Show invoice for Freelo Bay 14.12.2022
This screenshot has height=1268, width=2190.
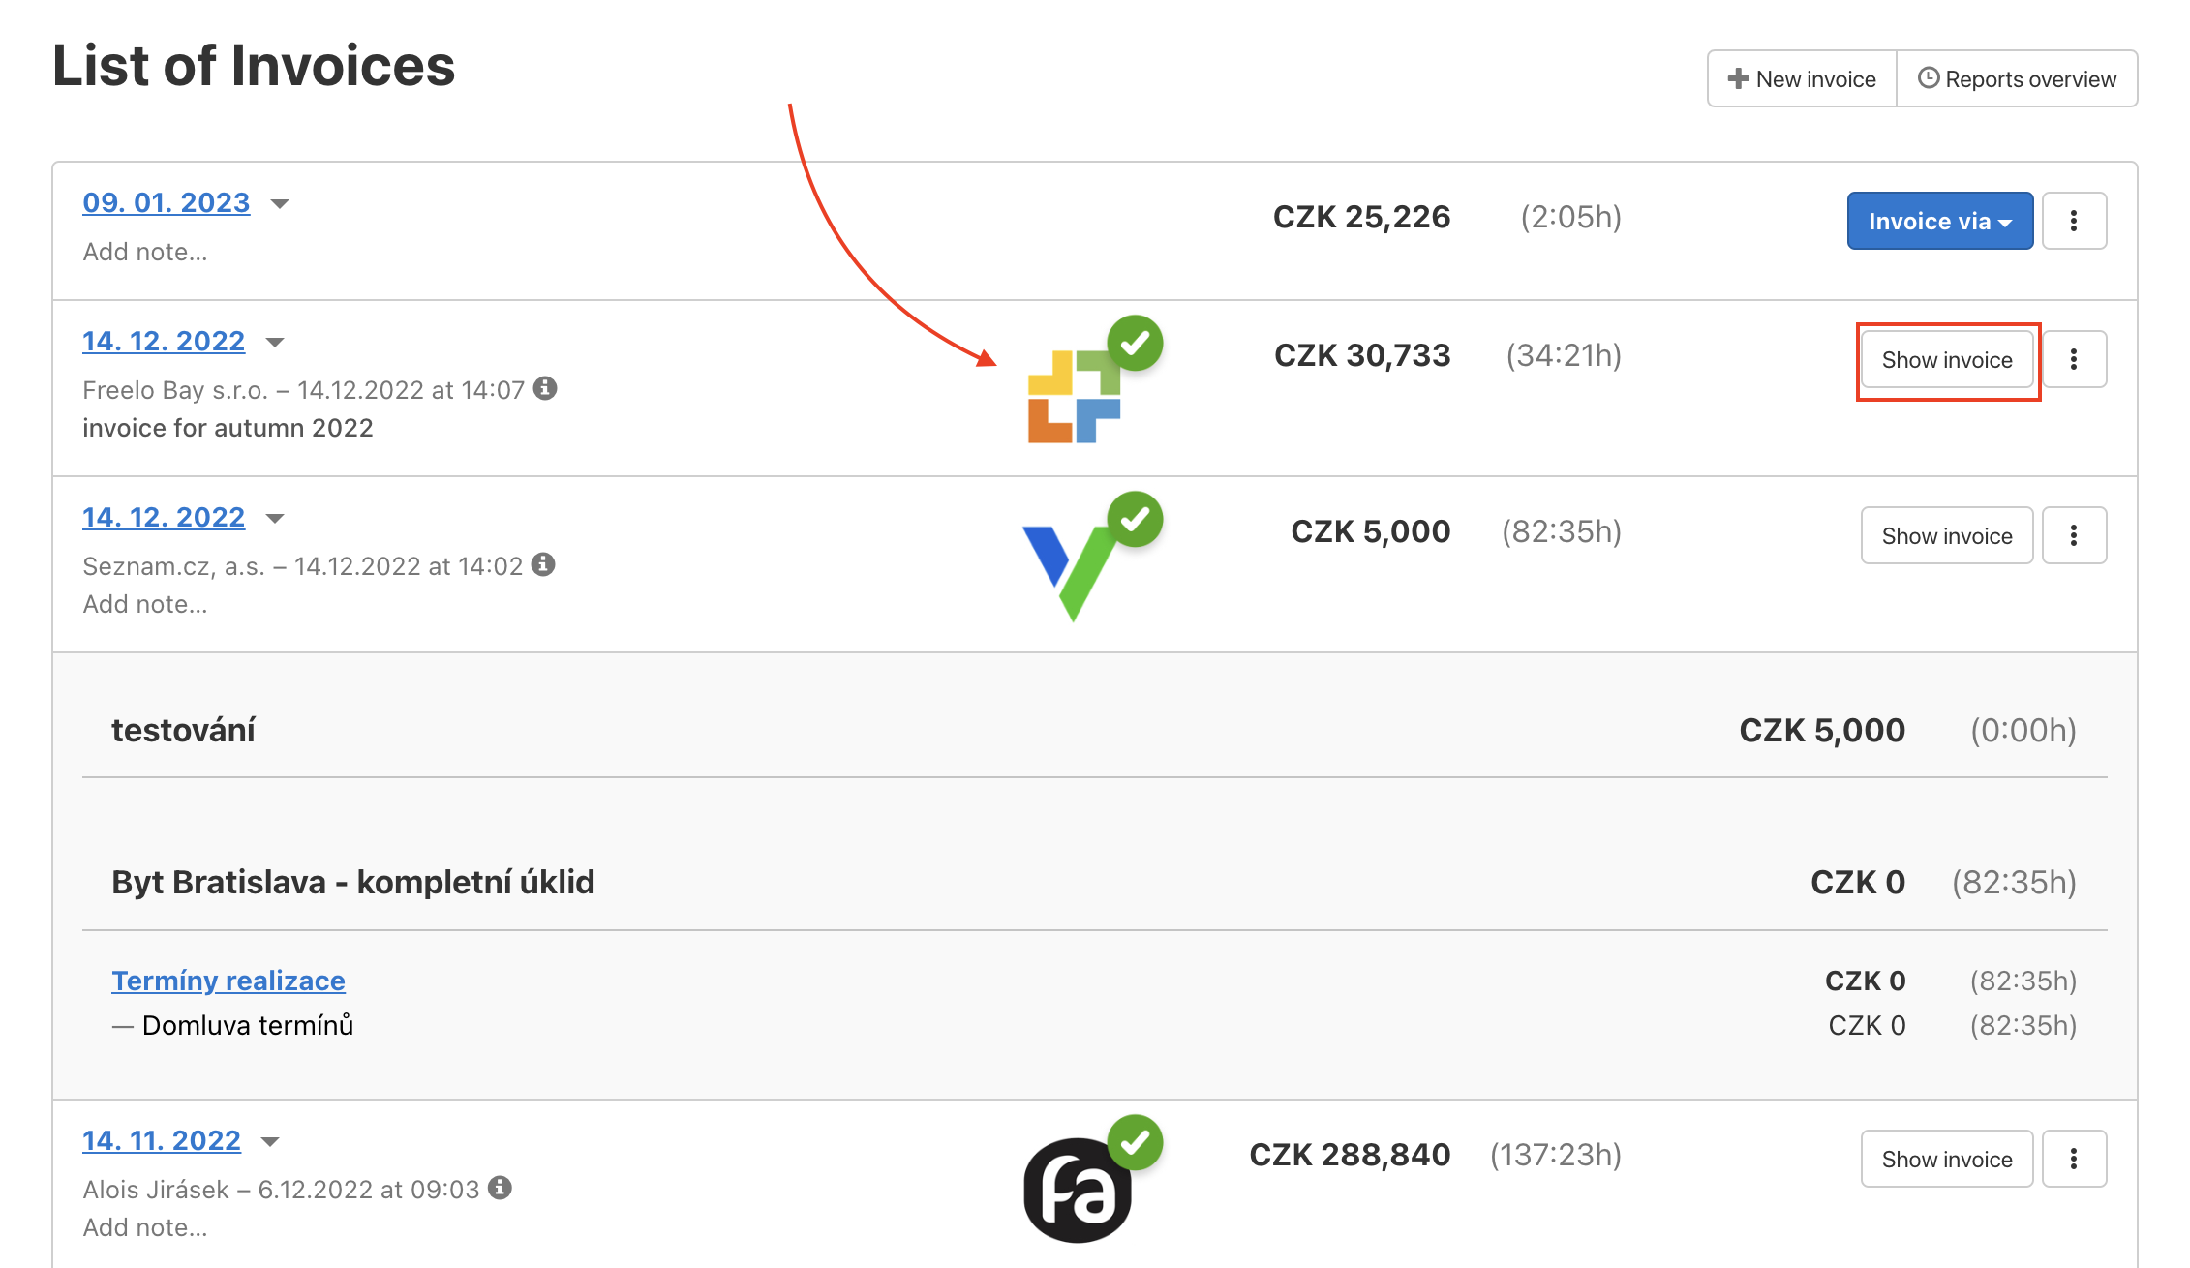[x=1947, y=359]
